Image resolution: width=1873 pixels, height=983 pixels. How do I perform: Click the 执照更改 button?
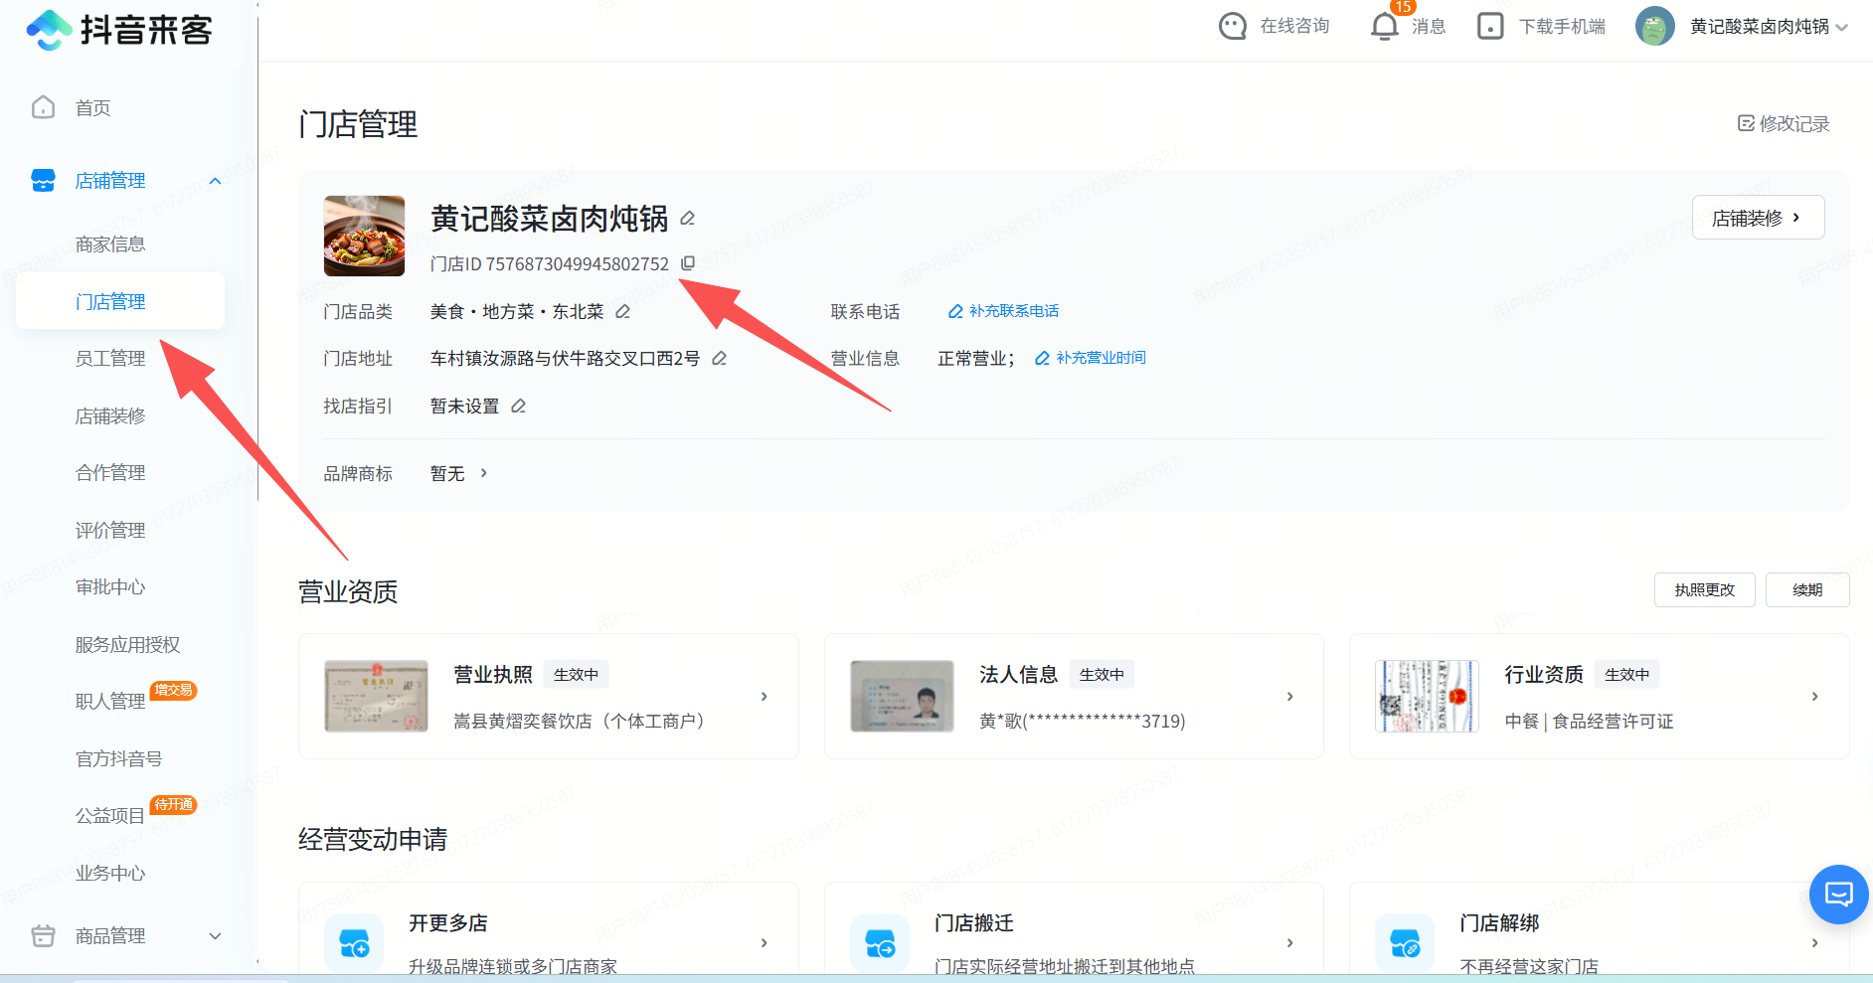[x=1704, y=590]
